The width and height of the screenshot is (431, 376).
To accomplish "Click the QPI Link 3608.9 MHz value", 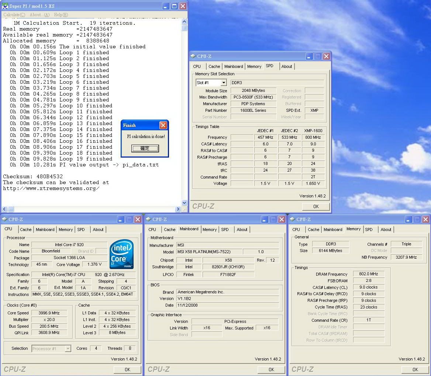I will (x=49, y=332).
